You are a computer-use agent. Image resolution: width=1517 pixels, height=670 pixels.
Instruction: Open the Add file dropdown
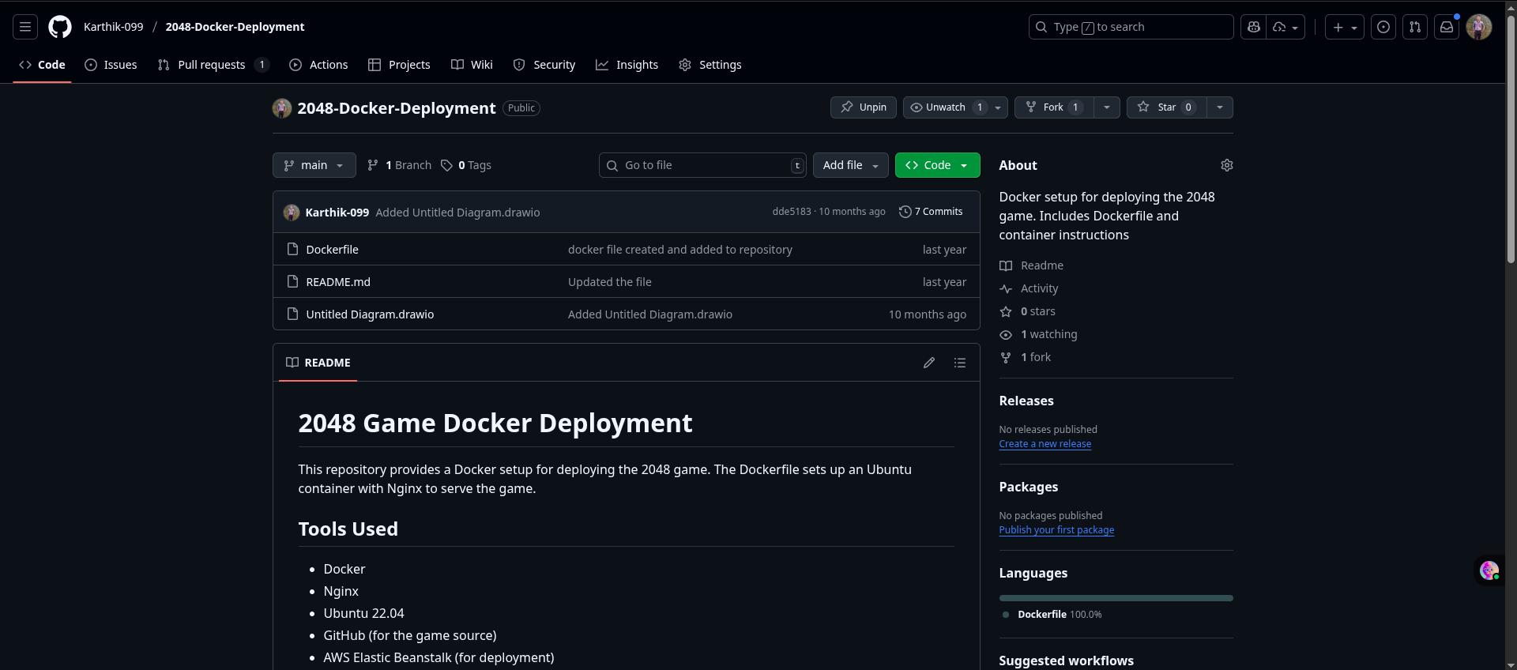pyautogui.click(x=851, y=165)
